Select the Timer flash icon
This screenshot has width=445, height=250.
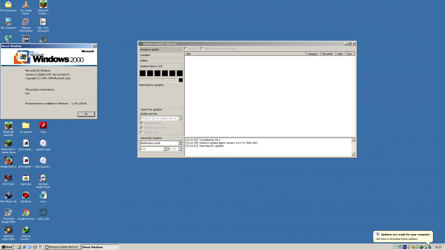pos(43,128)
